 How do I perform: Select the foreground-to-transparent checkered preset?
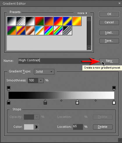[21, 21]
